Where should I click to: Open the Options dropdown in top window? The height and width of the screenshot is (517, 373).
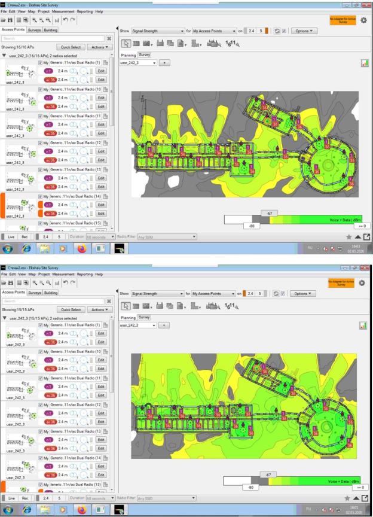coord(304,31)
